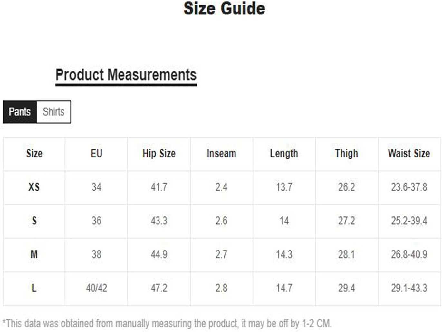Image resolution: width=442 pixels, height=332 pixels.
Task: Switch to the Shirts tab
Action: coord(53,112)
